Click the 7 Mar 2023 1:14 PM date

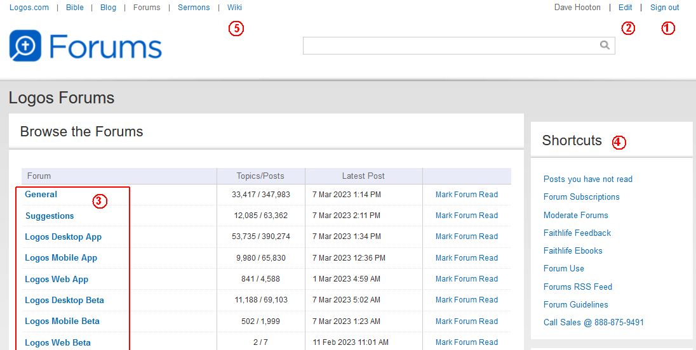[347, 195]
